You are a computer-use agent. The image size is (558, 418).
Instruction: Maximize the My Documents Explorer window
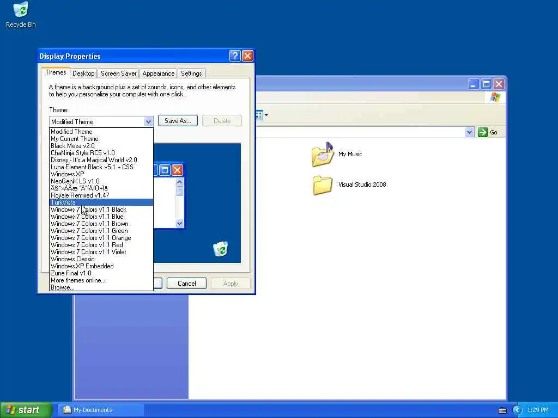pyautogui.click(x=486, y=84)
